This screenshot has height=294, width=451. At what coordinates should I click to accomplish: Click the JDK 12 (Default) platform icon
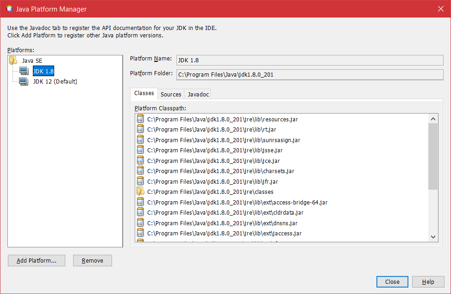(x=24, y=82)
